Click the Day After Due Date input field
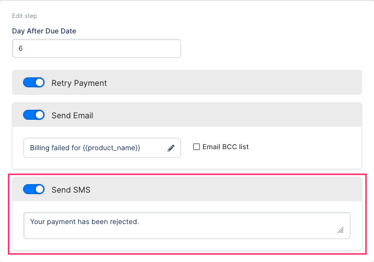The height and width of the screenshot is (262, 374). pyautogui.click(x=96, y=48)
